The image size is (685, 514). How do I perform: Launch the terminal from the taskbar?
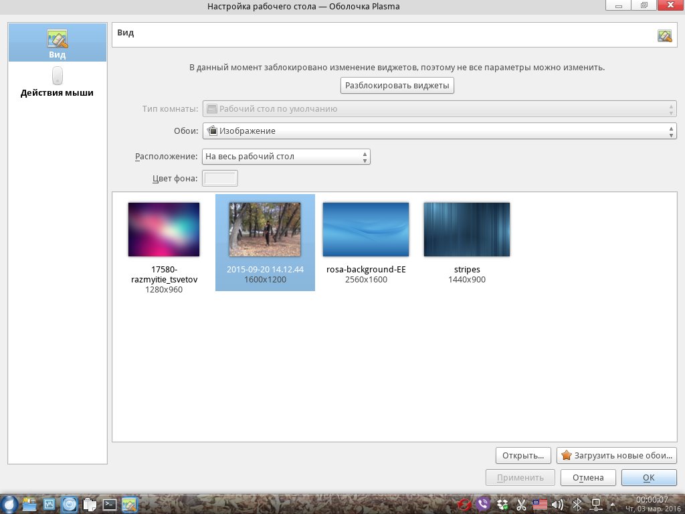[110, 504]
